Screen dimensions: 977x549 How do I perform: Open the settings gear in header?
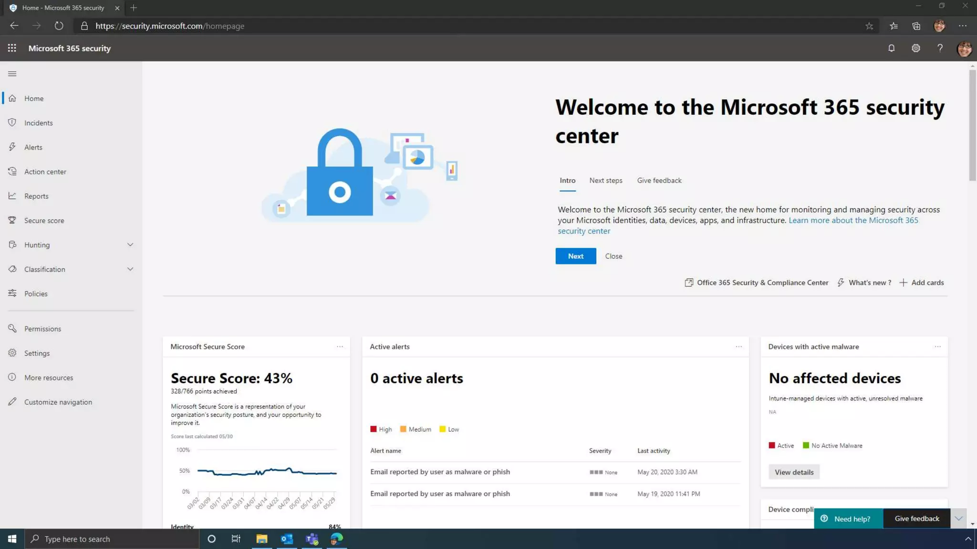pos(915,48)
